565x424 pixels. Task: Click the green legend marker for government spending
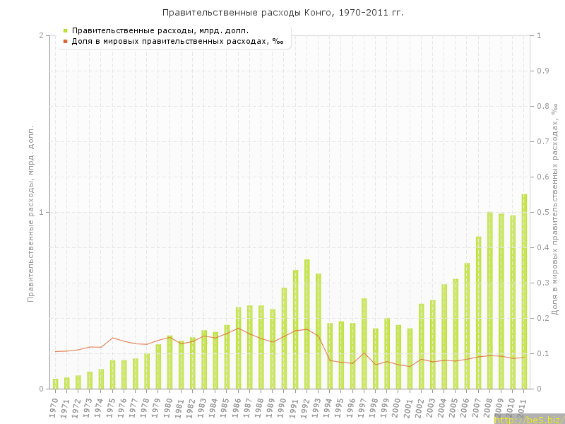[x=65, y=30]
